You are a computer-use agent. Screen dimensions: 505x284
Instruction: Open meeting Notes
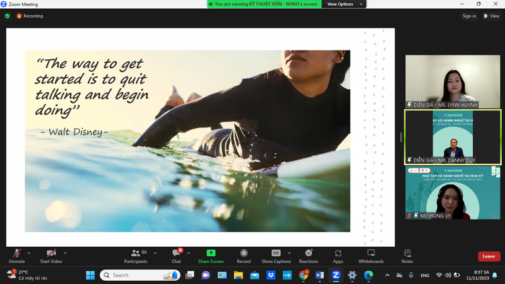pos(407,256)
